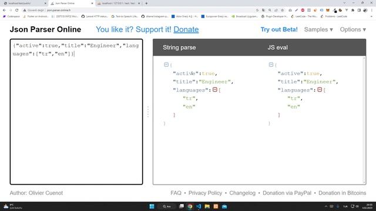Open the taskbar search box
Viewport: 376px width, 211px height.
[167, 206]
